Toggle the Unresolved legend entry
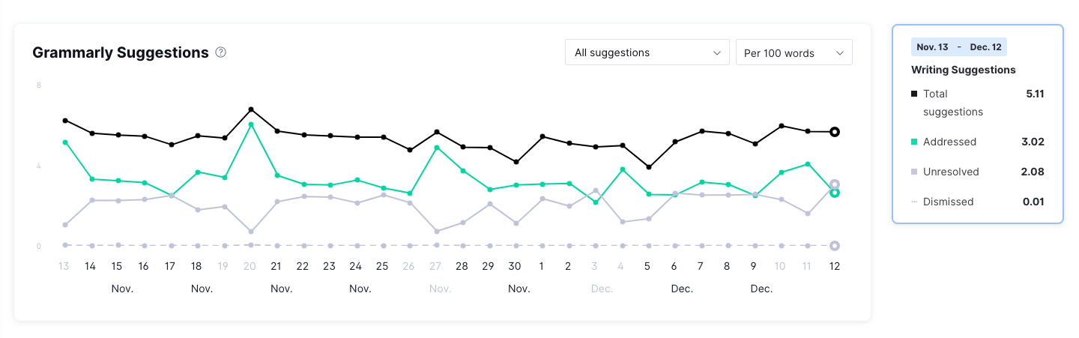This screenshot has width=1079, height=338. point(951,172)
